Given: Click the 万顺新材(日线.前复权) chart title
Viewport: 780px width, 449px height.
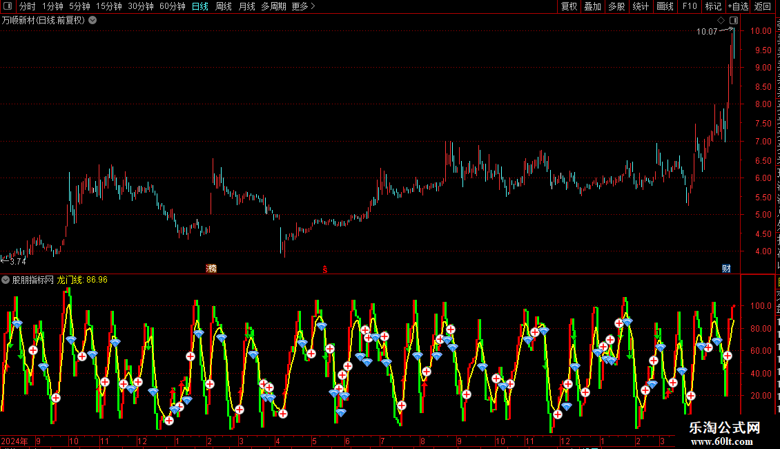Looking at the screenshot, I should tap(43, 21).
